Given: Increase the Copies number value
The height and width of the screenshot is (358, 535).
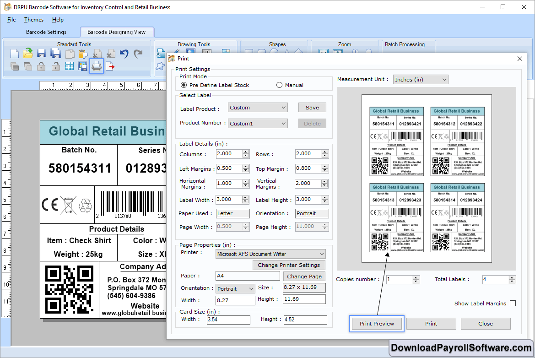Looking at the screenshot, I should 416,278.
